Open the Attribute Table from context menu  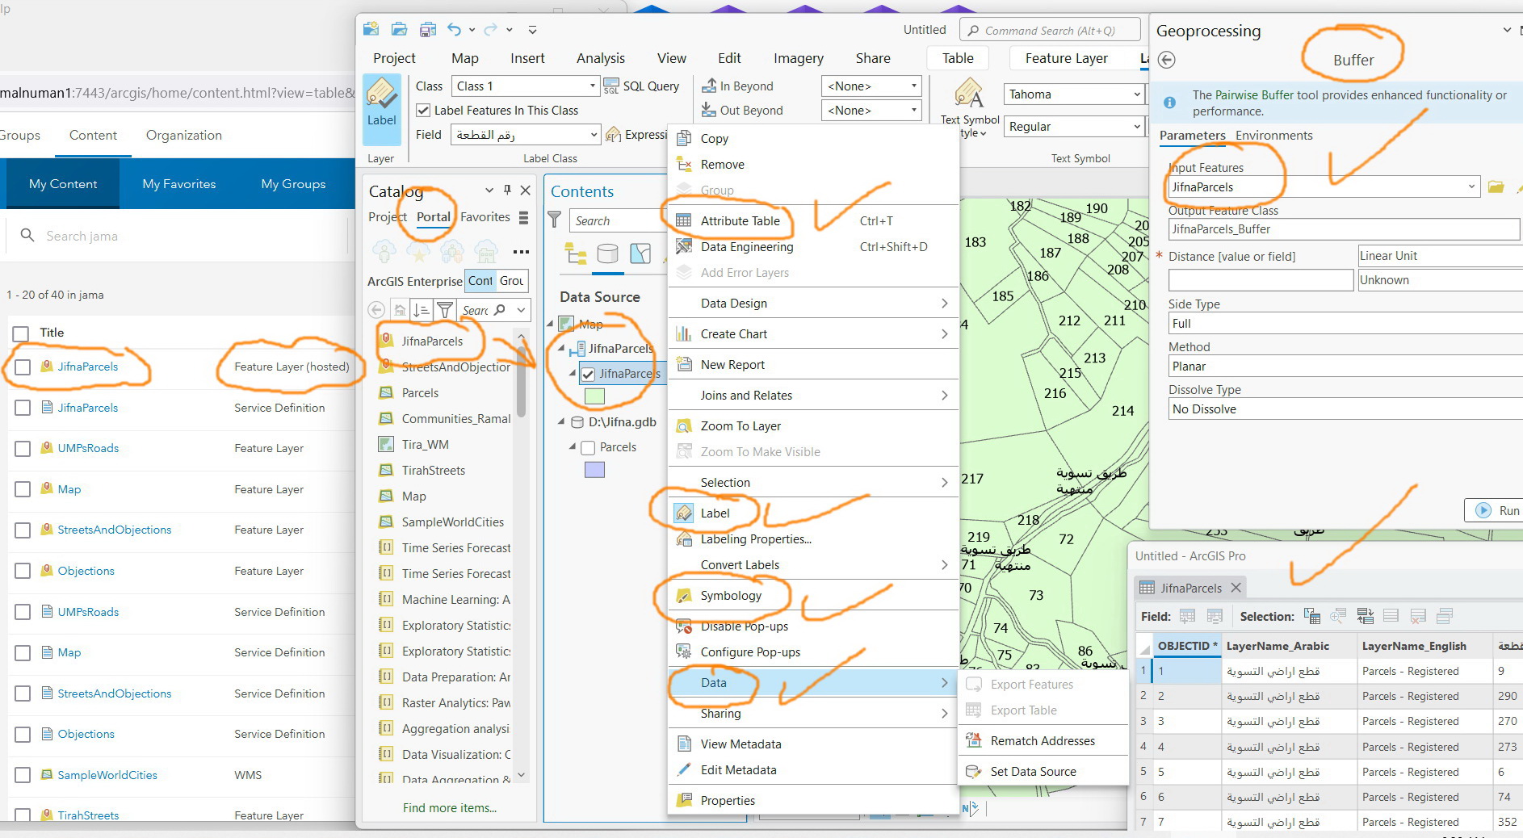point(739,220)
